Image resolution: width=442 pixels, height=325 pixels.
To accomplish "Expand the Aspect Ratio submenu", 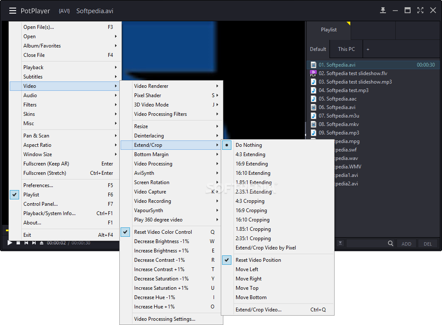I will click(65, 145).
